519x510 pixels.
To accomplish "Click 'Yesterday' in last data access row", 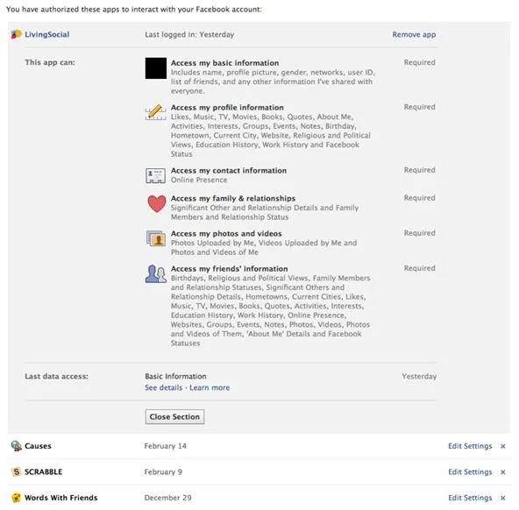I will (419, 377).
